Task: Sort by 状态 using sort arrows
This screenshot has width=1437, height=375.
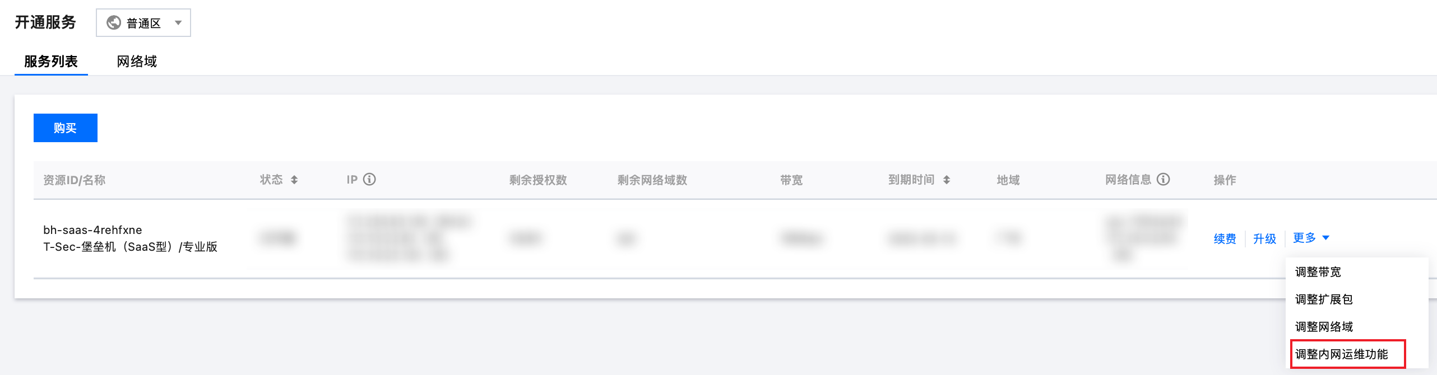Action: point(294,180)
